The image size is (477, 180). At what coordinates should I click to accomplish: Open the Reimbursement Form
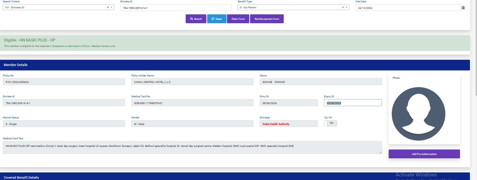(267, 19)
